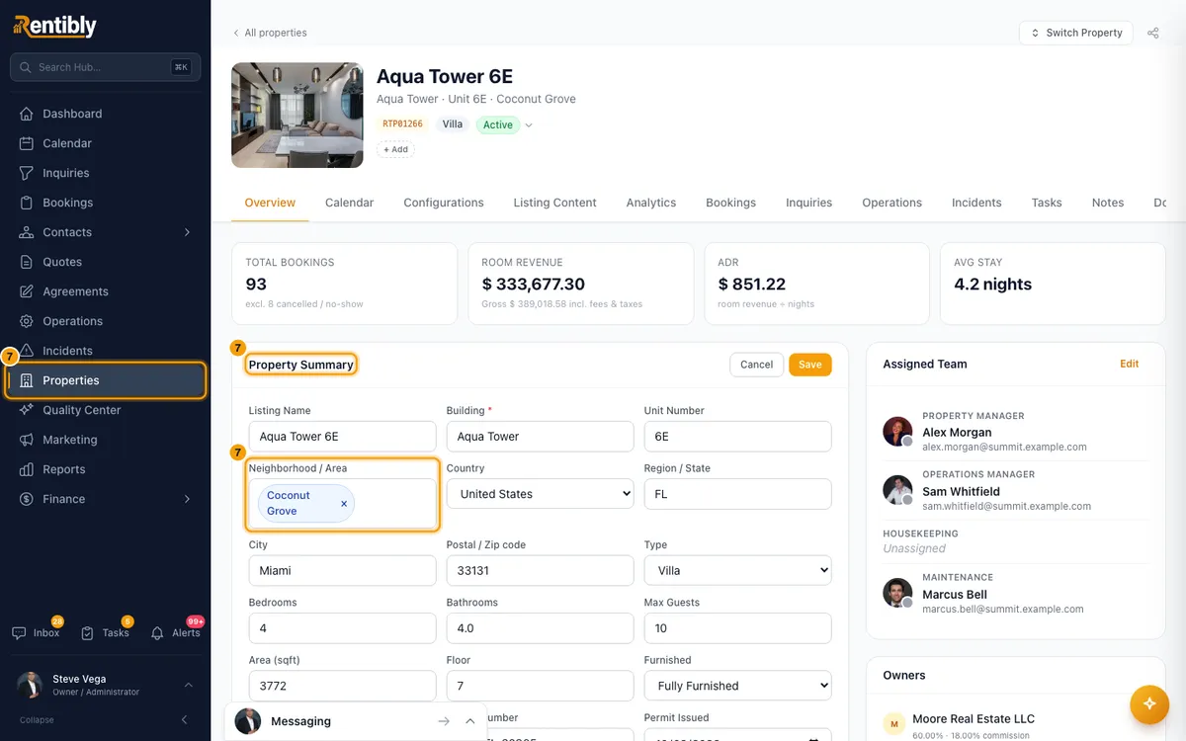Viewport: 1186px width, 741px height.
Task: Open the Listing Content tab
Action: pyautogui.click(x=554, y=203)
